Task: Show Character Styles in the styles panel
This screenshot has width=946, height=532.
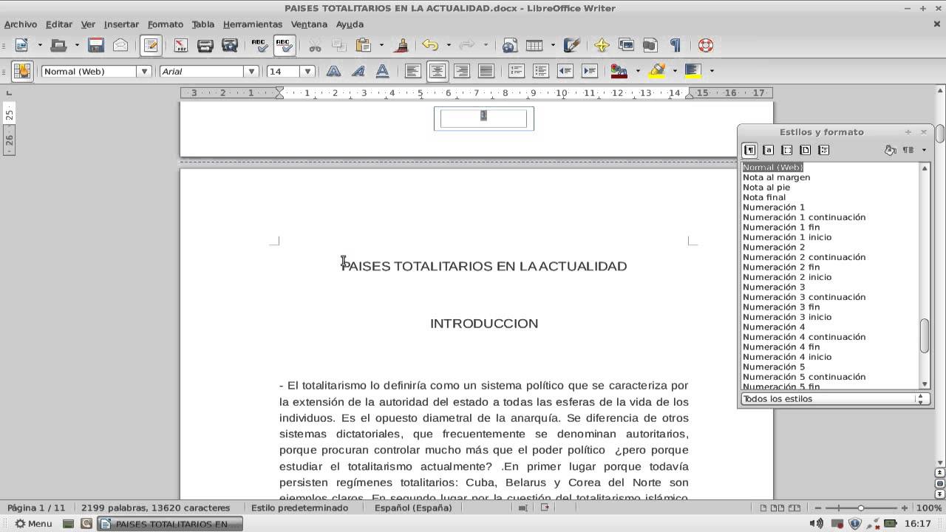Action: pyautogui.click(x=768, y=150)
